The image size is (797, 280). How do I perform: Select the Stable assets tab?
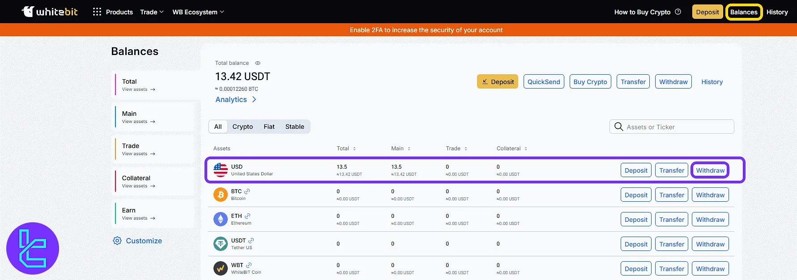[x=295, y=127]
